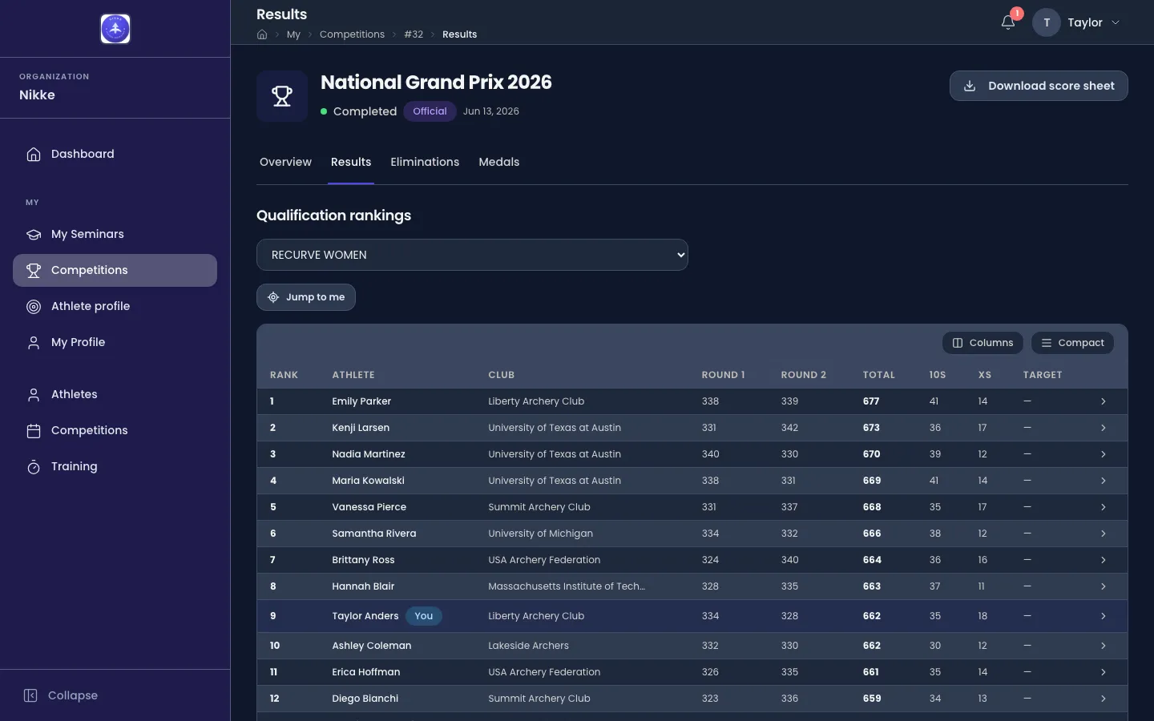Expand Nadia Martinez row chevron

pyautogui.click(x=1104, y=454)
